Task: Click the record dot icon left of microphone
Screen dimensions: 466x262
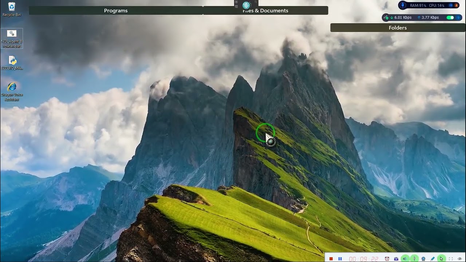Action: (x=236, y=2)
